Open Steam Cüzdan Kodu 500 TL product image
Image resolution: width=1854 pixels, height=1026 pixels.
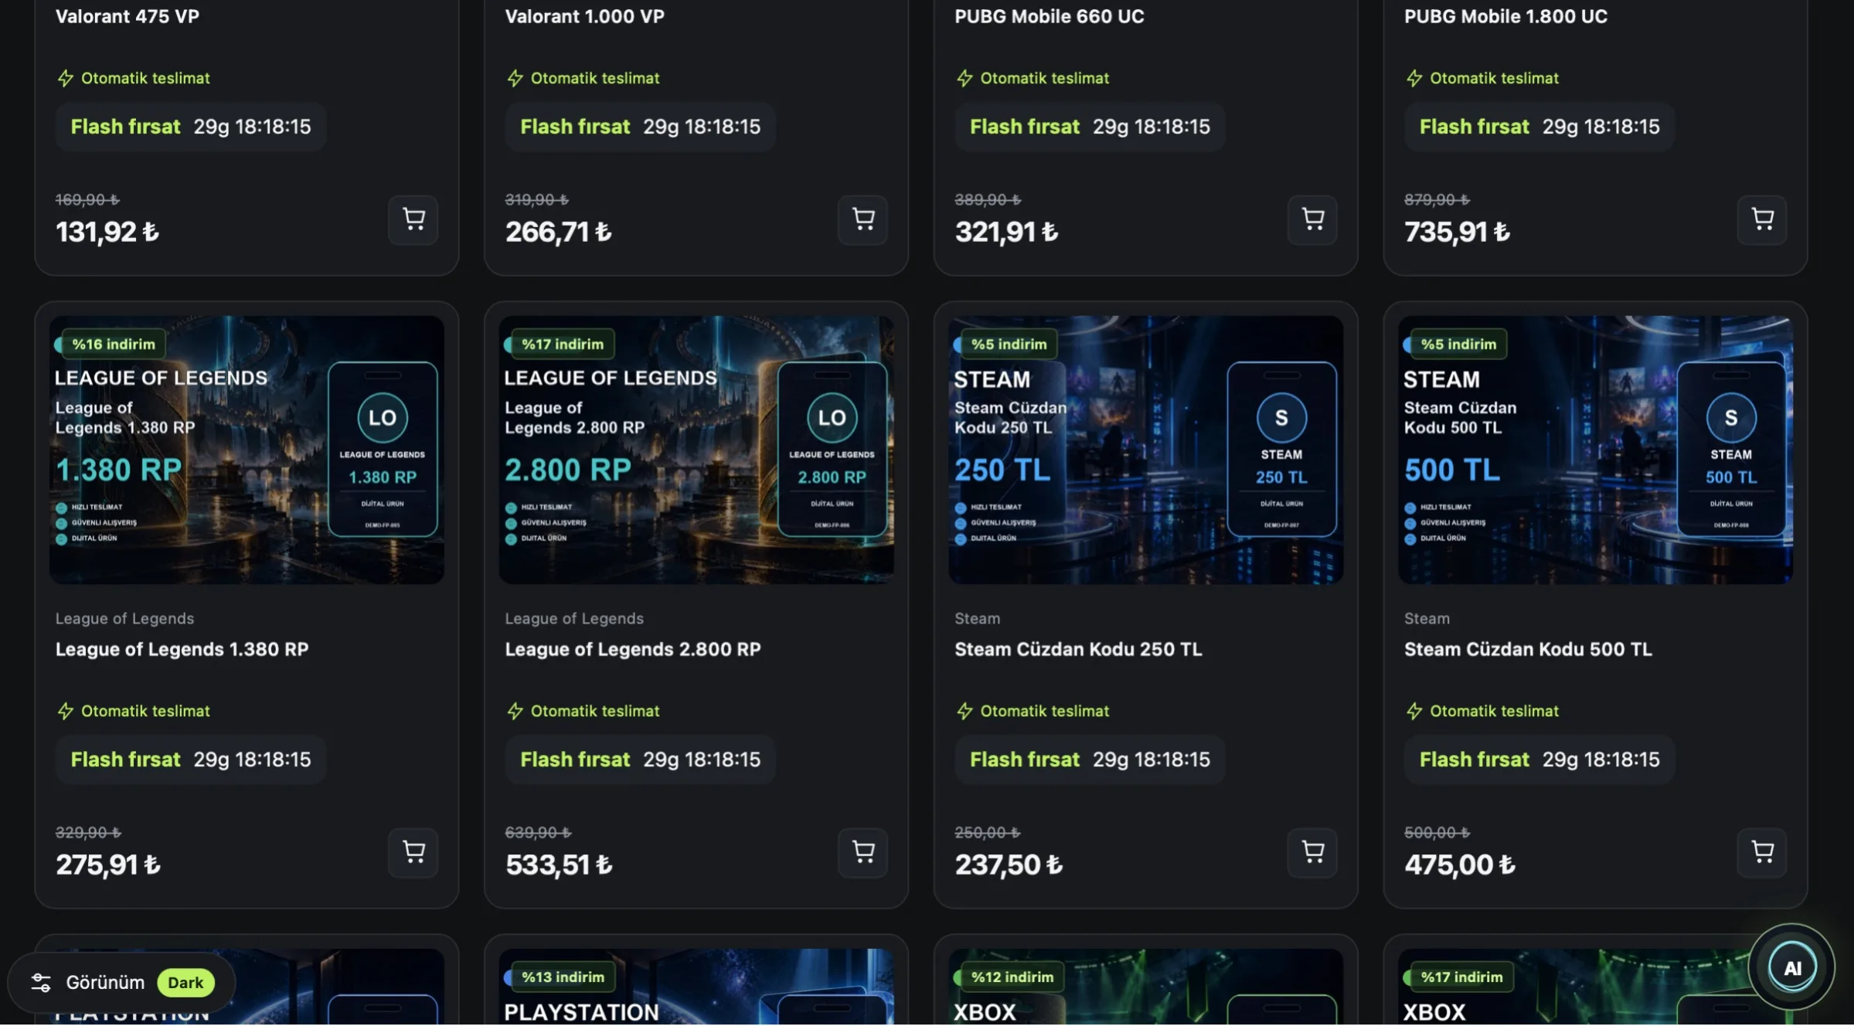pyautogui.click(x=1596, y=450)
